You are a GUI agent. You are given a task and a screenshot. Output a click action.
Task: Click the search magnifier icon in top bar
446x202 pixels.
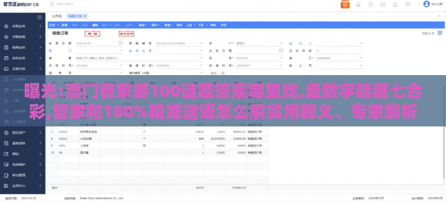(52, 4)
